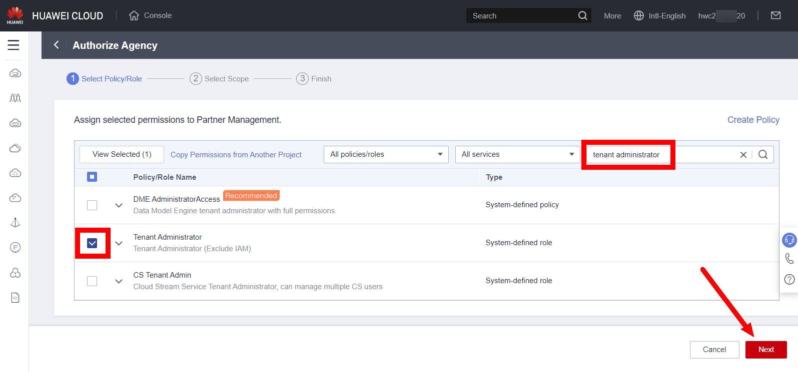Clear the policy search text with X
798x372 pixels.
click(743, 155)
